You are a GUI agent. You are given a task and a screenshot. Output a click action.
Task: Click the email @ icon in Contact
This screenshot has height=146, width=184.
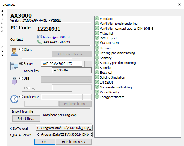click(40, 37)
